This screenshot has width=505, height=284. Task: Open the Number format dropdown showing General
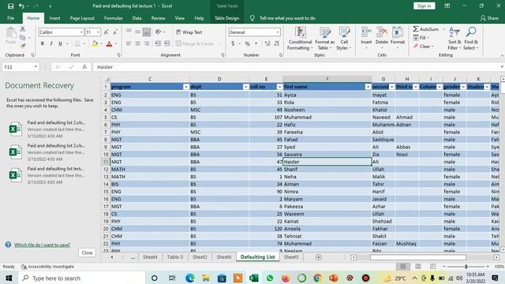(x=277, y=32)
